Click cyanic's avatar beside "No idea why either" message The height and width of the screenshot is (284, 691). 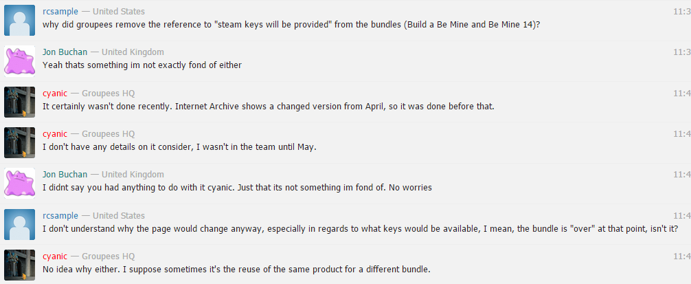[19, 265]
